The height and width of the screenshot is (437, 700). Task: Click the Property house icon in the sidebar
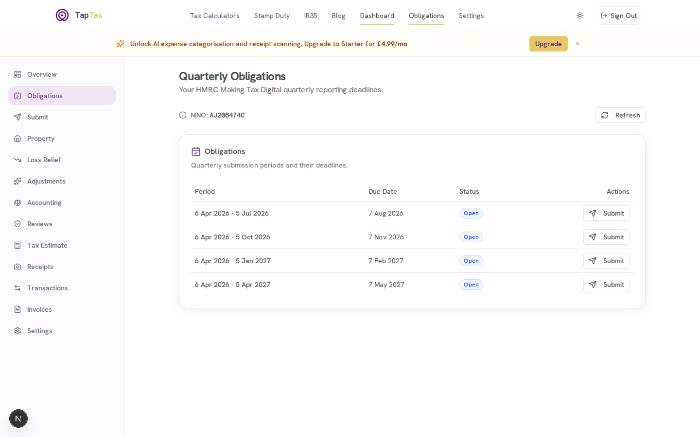(17, 138)
